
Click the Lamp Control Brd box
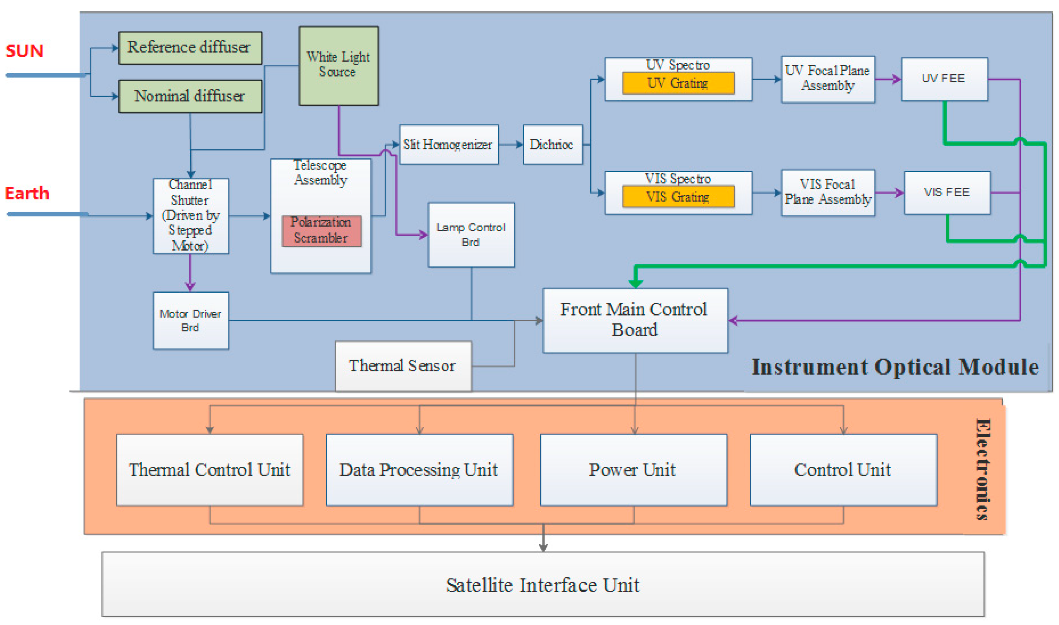tap(471, 234)
